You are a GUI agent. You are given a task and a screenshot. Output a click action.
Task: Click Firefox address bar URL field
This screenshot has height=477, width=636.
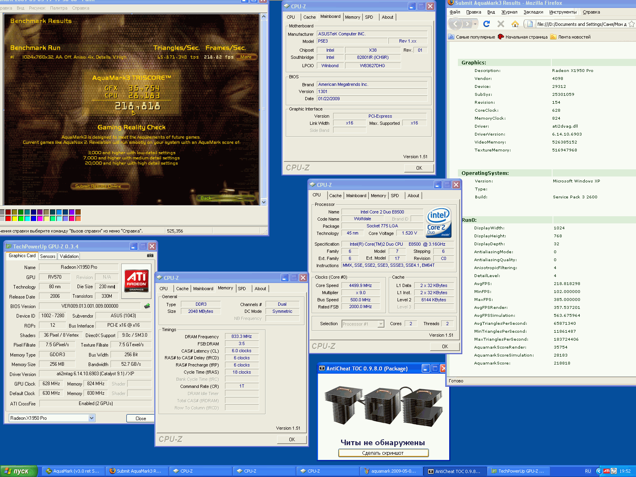tap(581, 24)
